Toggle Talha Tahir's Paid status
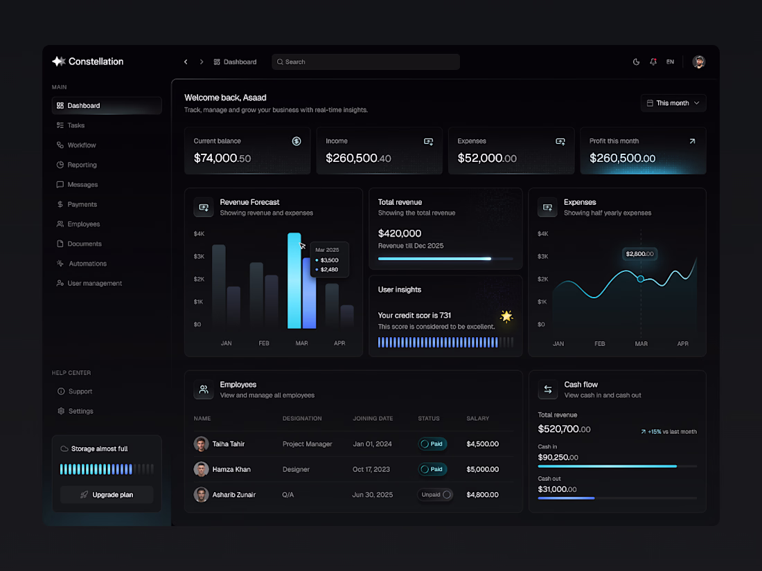Screen dimensions: 762x571 click(432, 444)
